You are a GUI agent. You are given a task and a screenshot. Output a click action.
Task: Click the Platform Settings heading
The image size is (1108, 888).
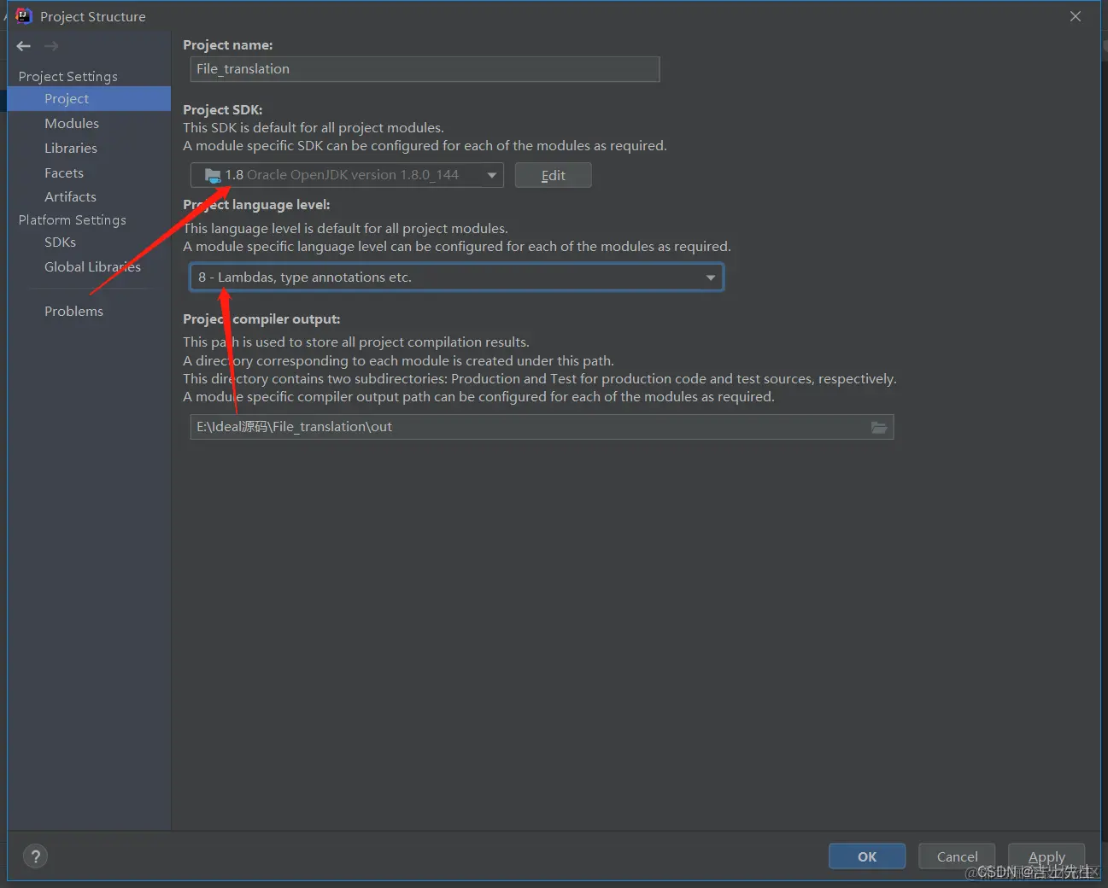73,220
